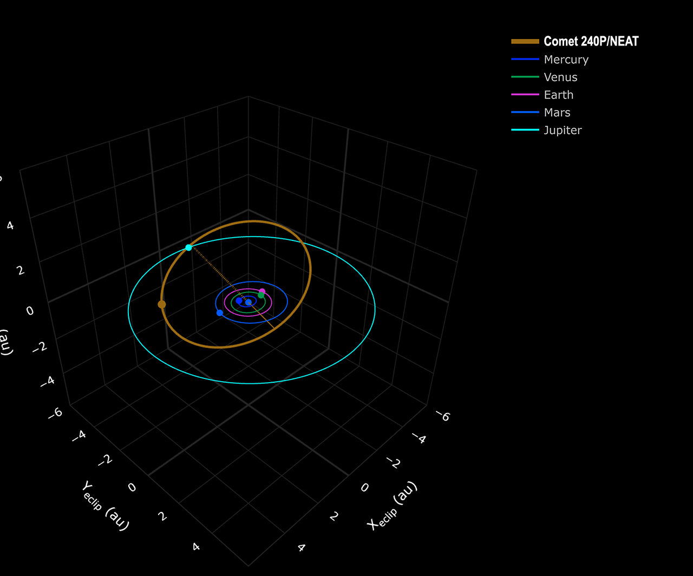
Task: Click the magenta Earth position marker
Action: tap(263, 291)
